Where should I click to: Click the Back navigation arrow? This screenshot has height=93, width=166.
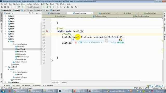pyautogui.click(x=12, y=7)
